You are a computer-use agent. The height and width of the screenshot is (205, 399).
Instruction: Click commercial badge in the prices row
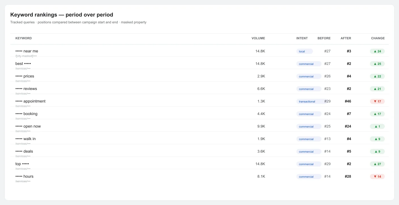click(309, 76)
